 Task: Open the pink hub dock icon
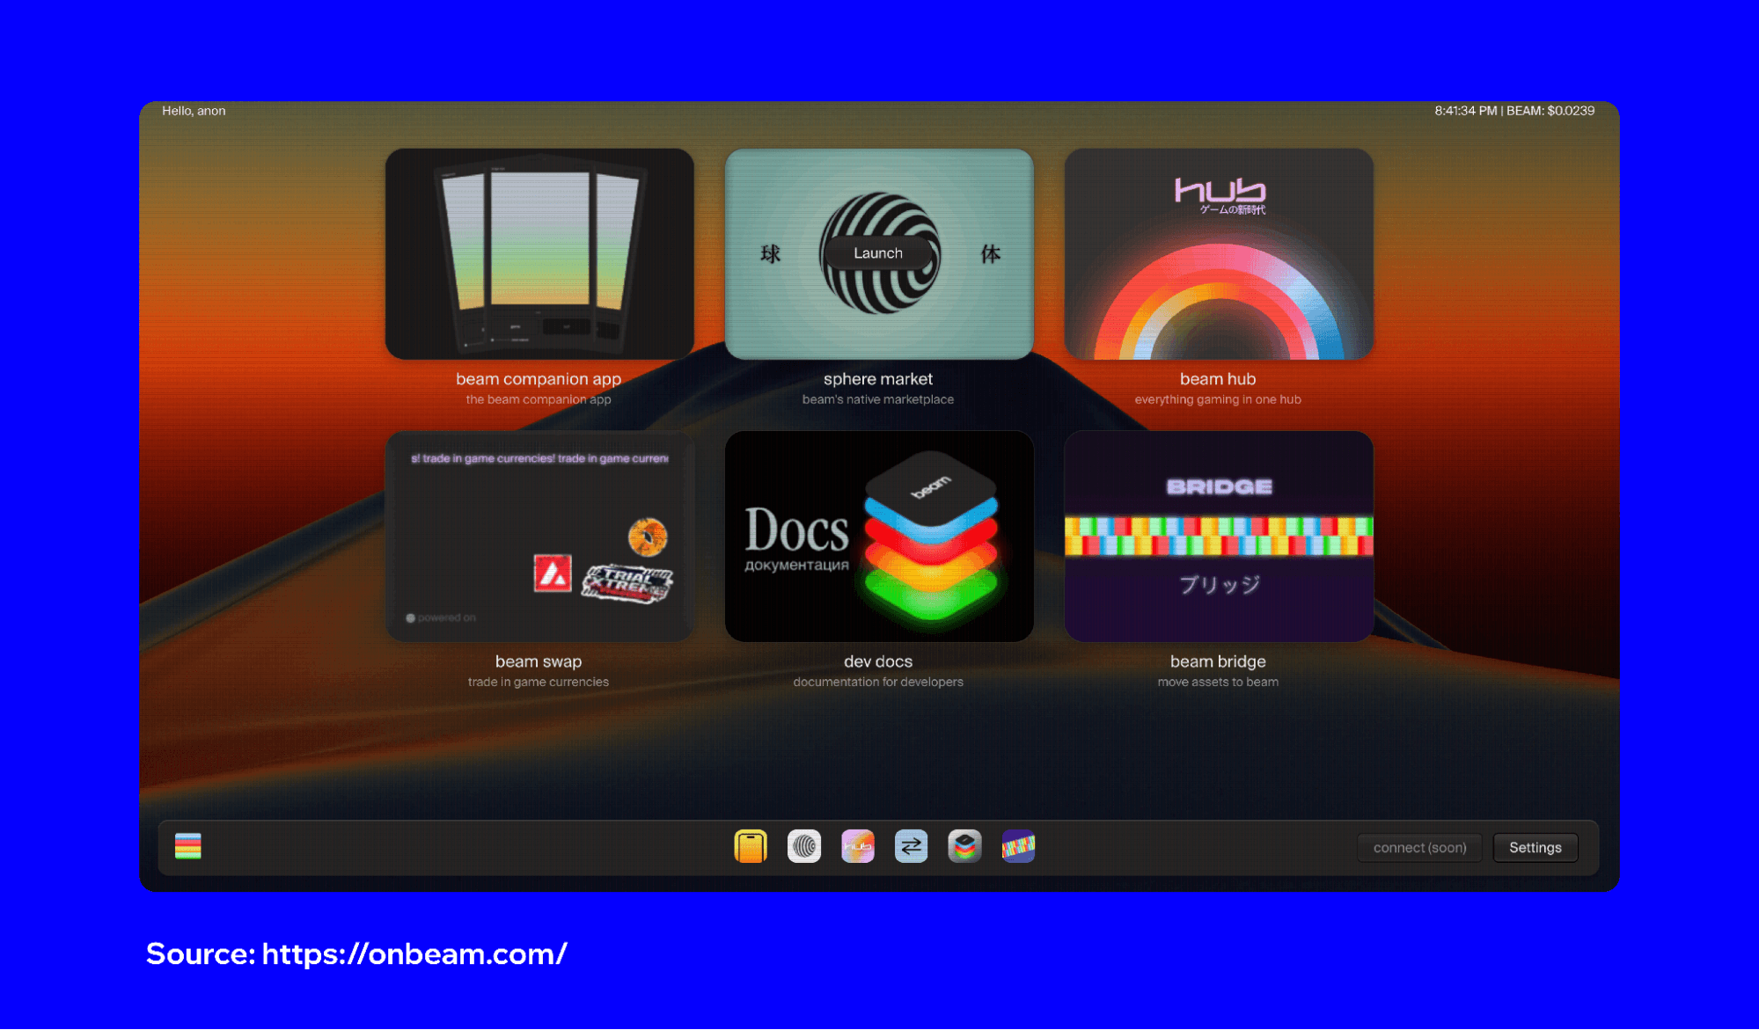(x=858, y=847)
